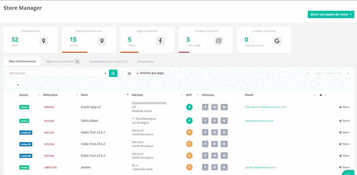Viewport: 357px width, 175px height.
Task: Click the green GPS pin for Existe déjà v2
Action: tap(190, 107)
